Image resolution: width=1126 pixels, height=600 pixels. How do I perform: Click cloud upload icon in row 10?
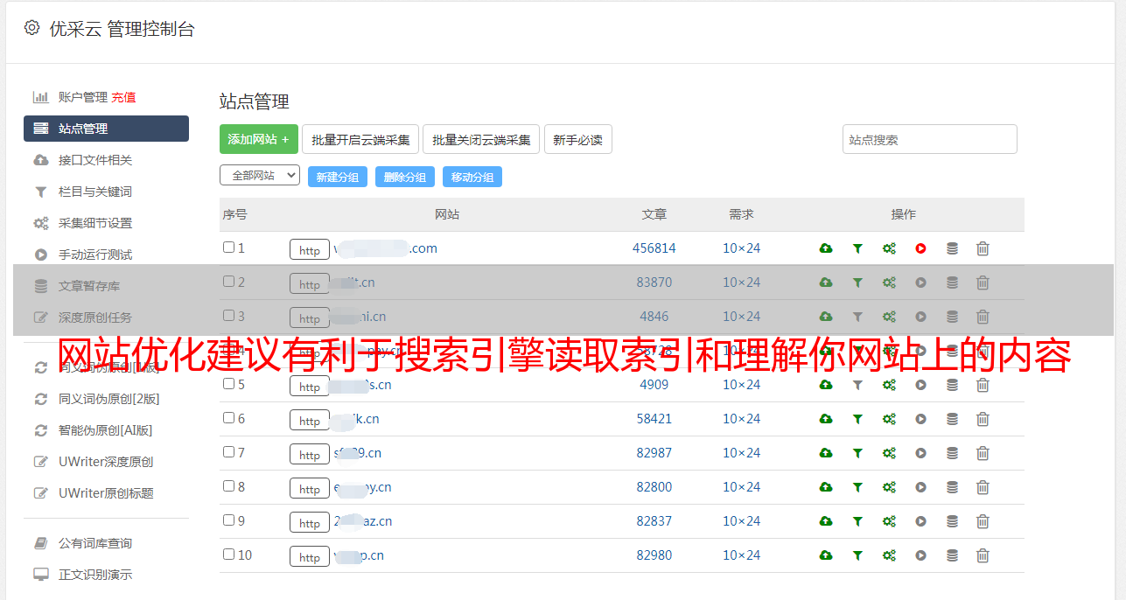pos(826,555)
